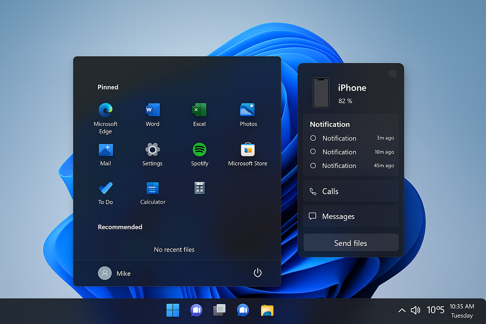
Task: Click the 3m ago timestamp
Action: tap(385, 138)
